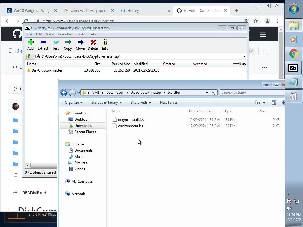Open Videos library in sidebar
303x227 pixels.
(80, 169)
